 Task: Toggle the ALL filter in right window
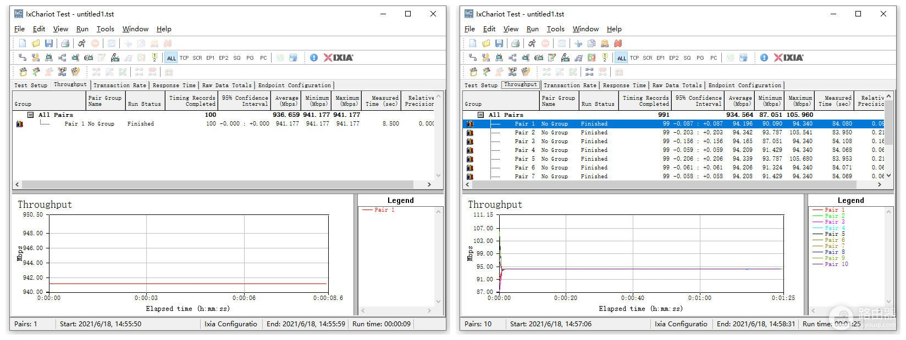(x=622, y=58)
